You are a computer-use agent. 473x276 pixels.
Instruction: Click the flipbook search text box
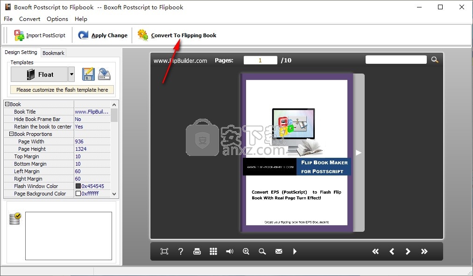396,60
